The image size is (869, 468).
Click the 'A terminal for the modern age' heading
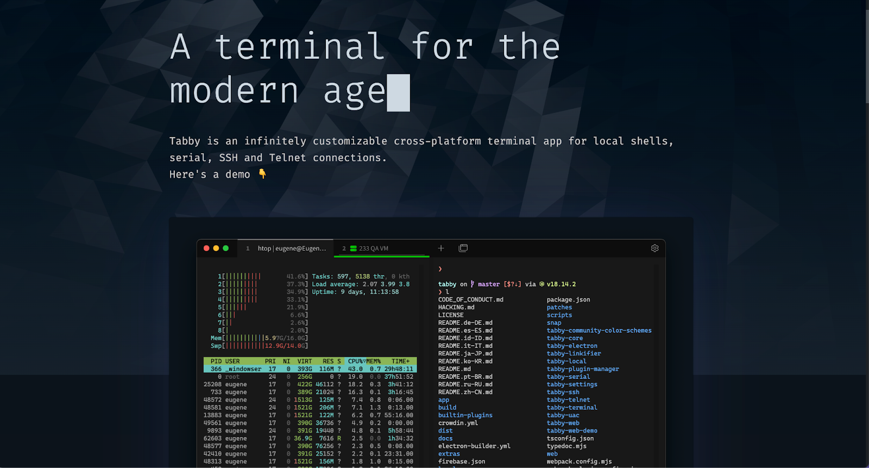tap(365, 68)
